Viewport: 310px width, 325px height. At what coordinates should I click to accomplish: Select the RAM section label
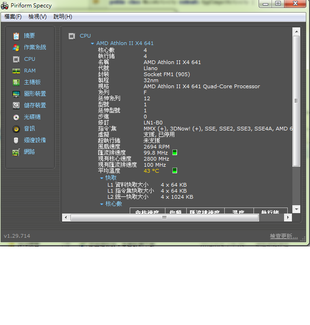30,71
